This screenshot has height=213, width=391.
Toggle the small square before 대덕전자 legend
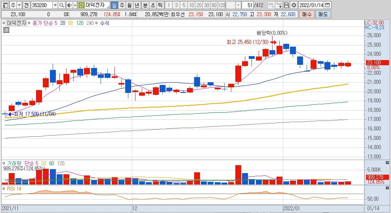4,23
